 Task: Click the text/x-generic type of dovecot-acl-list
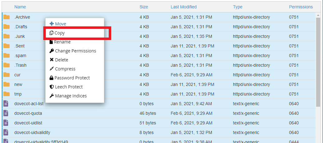point(246,104)
